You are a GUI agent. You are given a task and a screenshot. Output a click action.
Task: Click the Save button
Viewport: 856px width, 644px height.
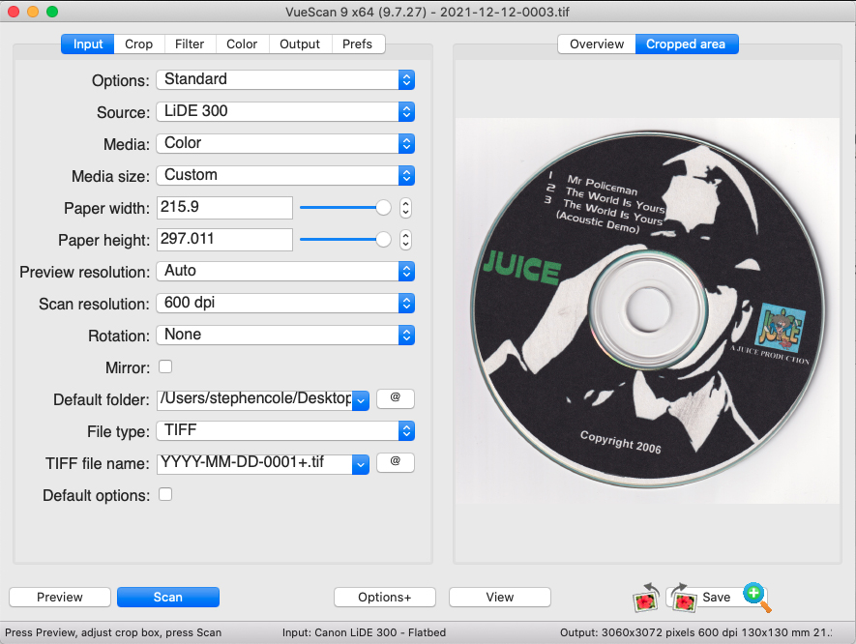[x=717, y=597]
